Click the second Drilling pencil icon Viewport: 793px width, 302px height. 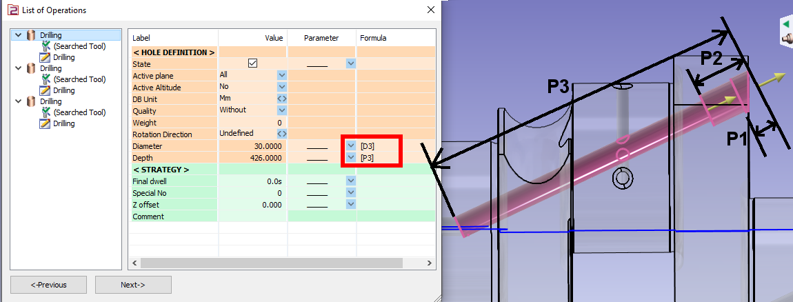click(x=46, y=90)
